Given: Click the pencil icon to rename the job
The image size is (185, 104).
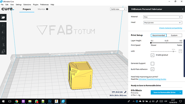Looking at the screenshot, I should (x=125, y=92).
